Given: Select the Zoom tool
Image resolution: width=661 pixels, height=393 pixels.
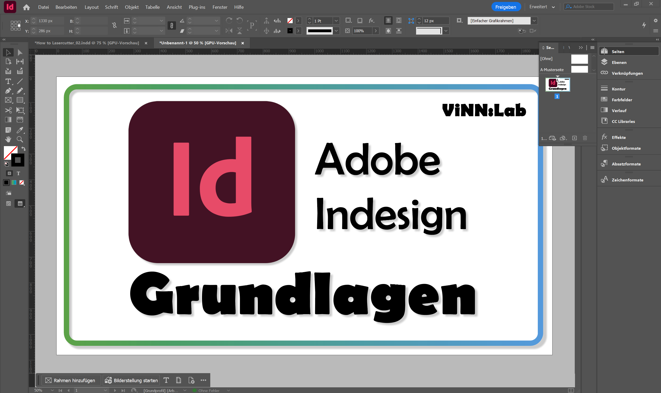Looking at the screenshot, I should coord(20,139).
